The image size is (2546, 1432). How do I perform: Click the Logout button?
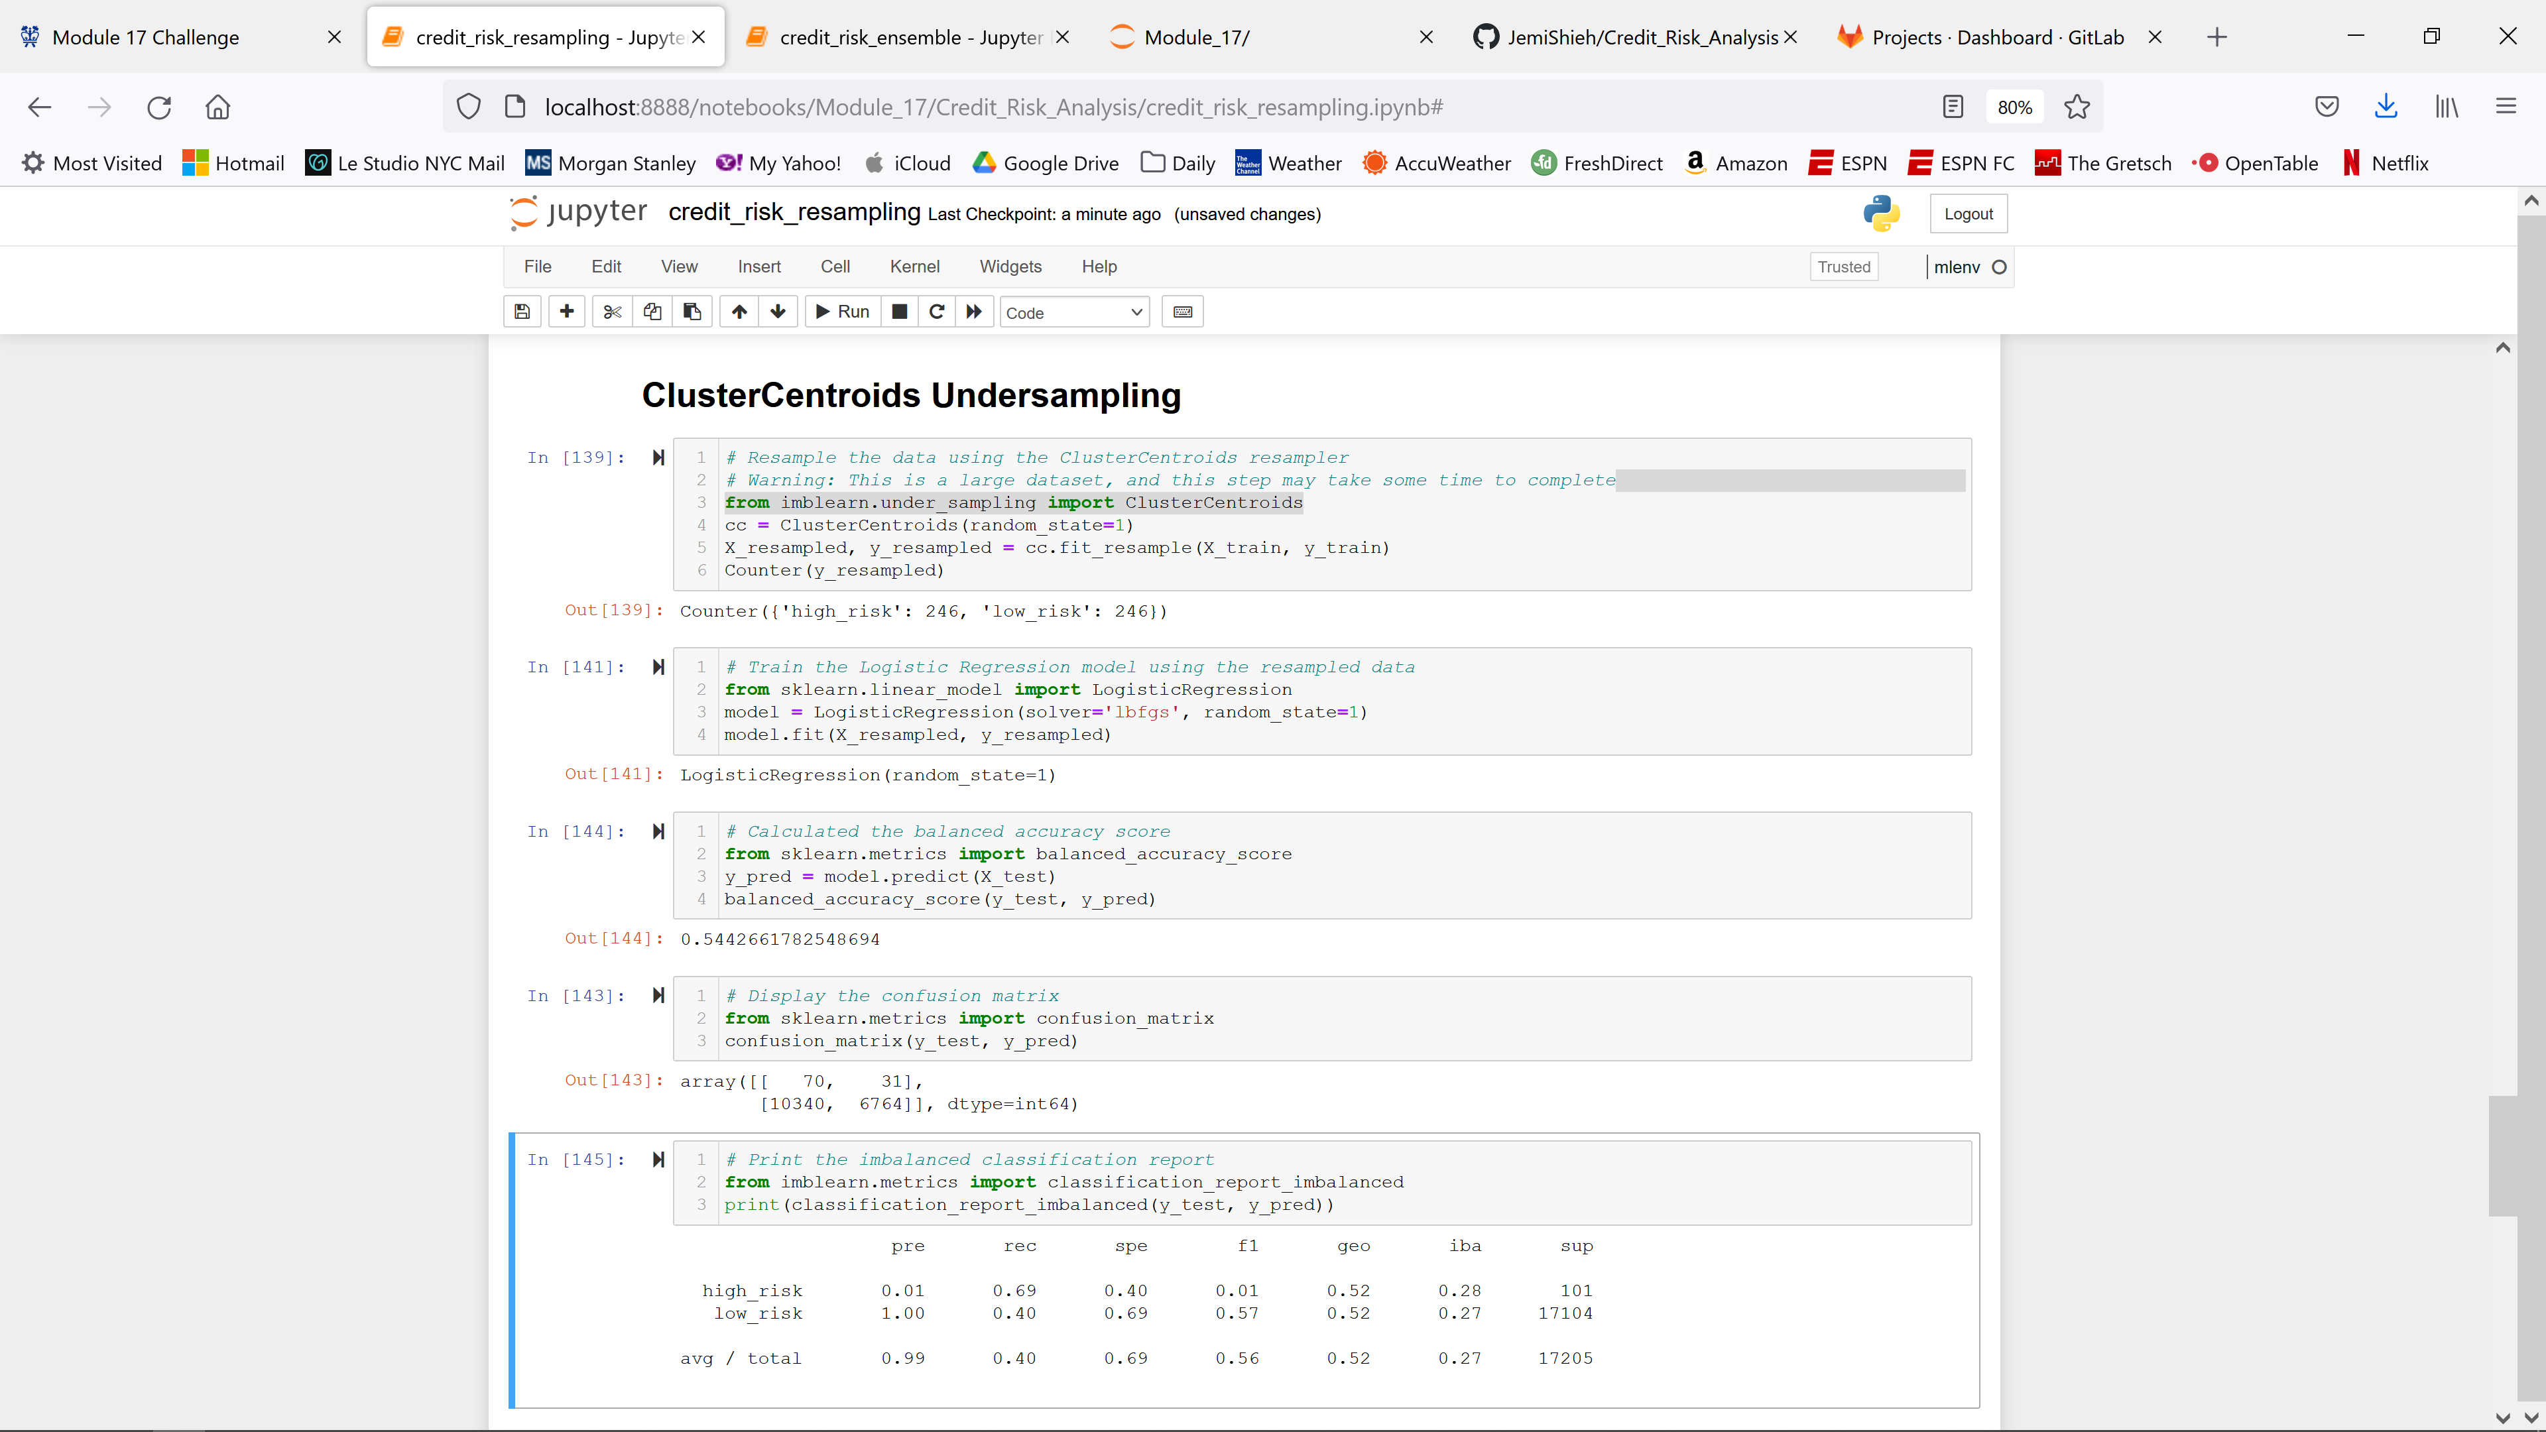1968,213
